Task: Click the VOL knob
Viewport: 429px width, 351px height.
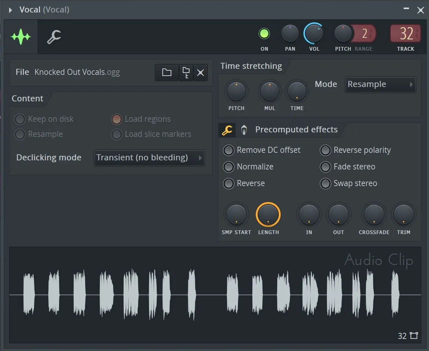Action: [314, 33]
